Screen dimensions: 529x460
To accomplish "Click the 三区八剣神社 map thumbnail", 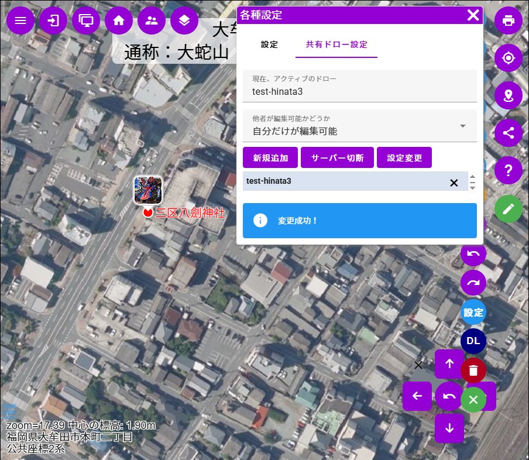I will tap(148, 190).
